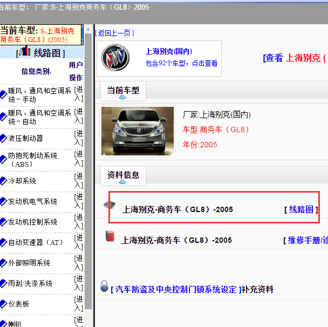The height and width of the screenshot is (327, 328).
Task: Open the 线路图 link for GL8 2005
Action: click(x=301, y=209)
